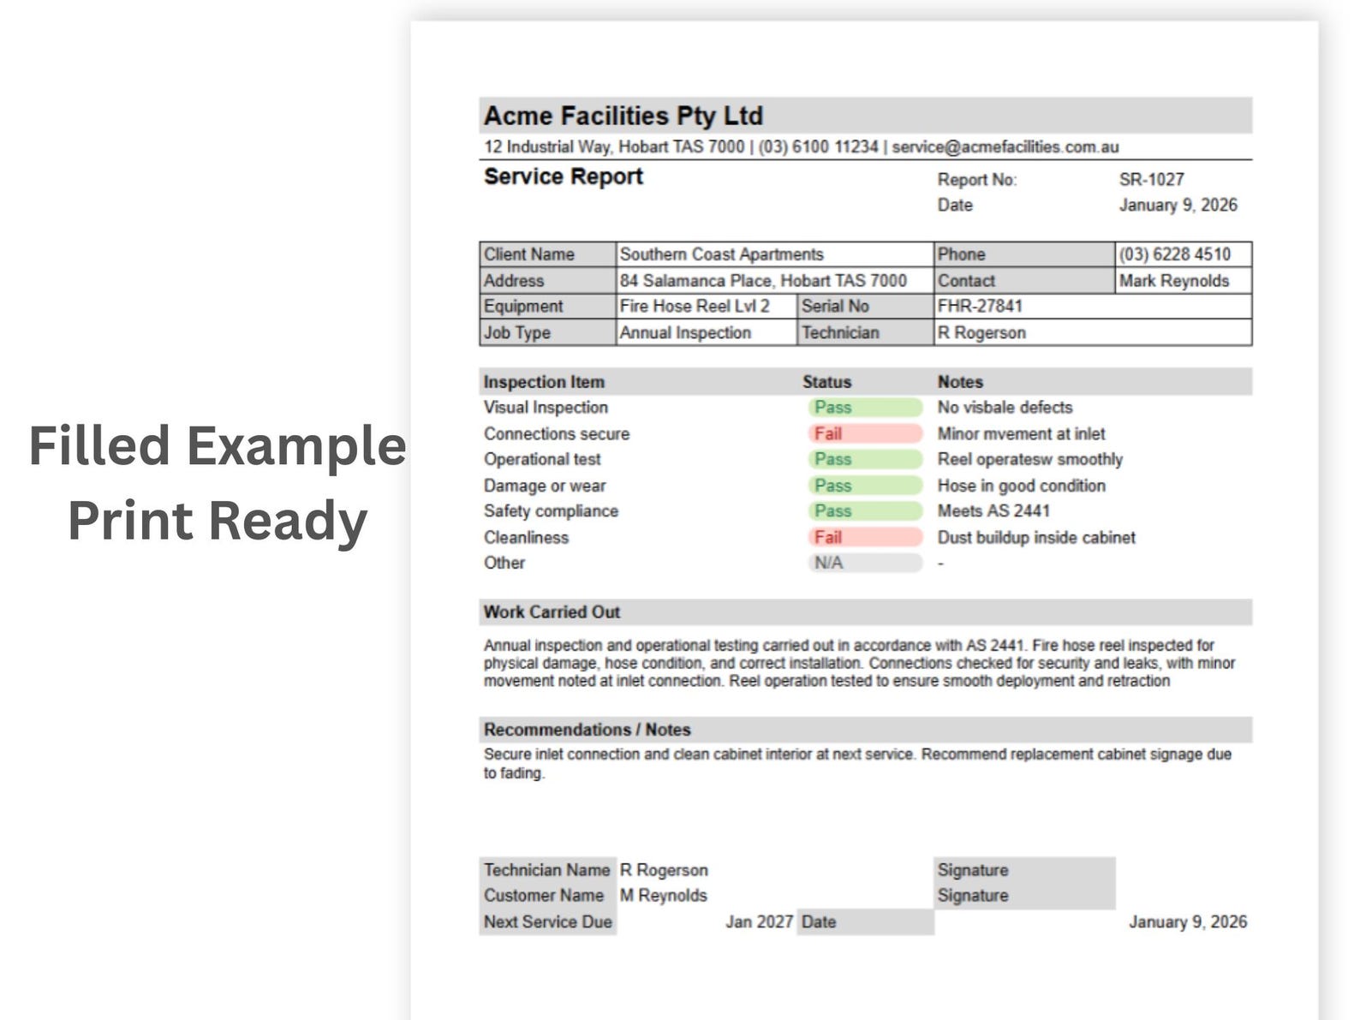Click the 'Acme Facilities Pty Ltd' company heading

[623, 116]
